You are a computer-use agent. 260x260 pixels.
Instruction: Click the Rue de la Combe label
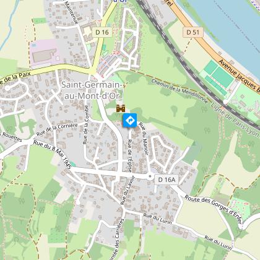(x=86, y=124)
